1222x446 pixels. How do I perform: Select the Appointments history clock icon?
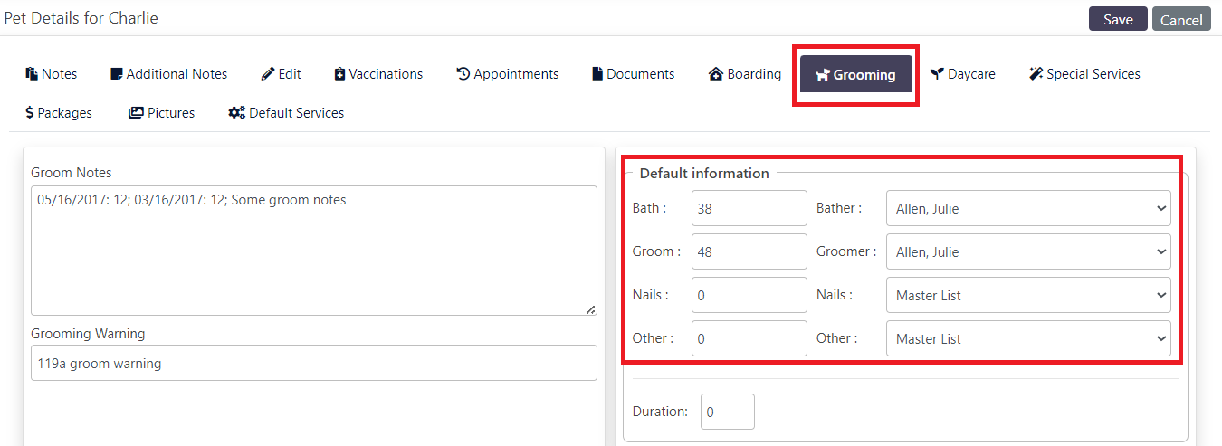coord(463,74)
